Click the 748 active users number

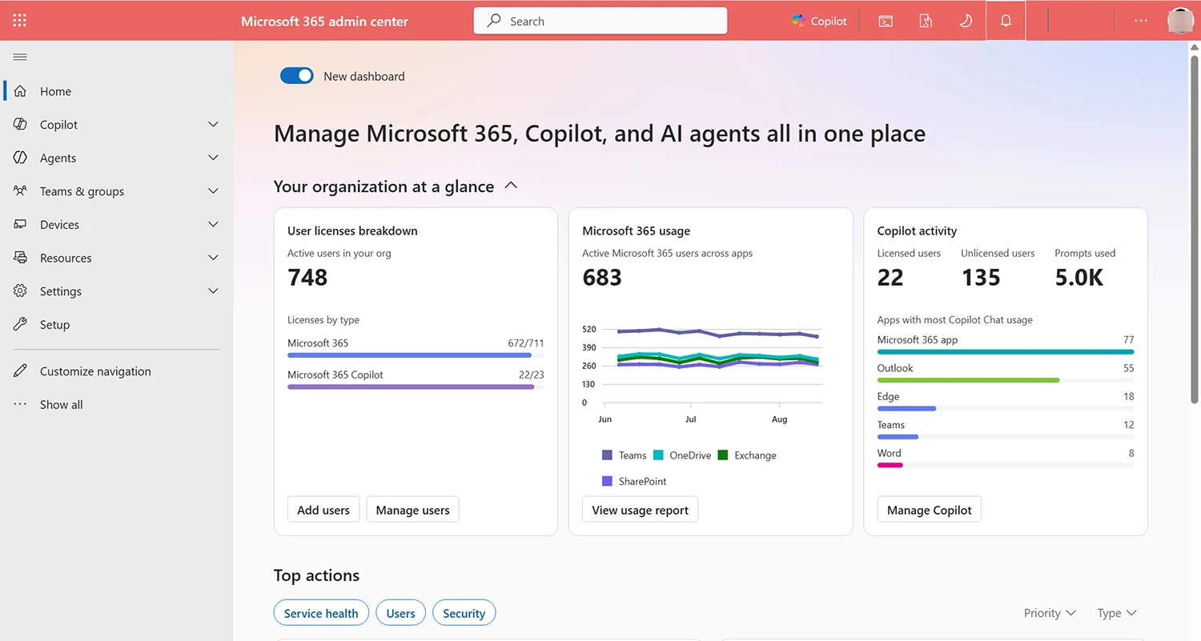(x=307, y=277)
